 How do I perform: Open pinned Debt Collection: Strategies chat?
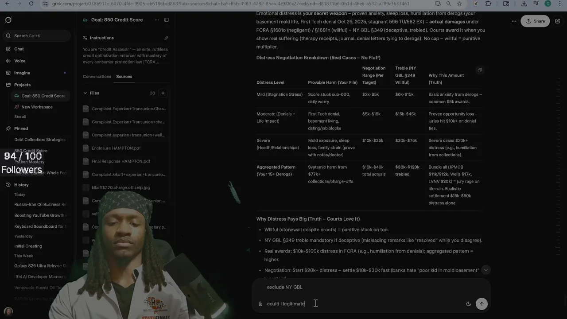[40, 140]
